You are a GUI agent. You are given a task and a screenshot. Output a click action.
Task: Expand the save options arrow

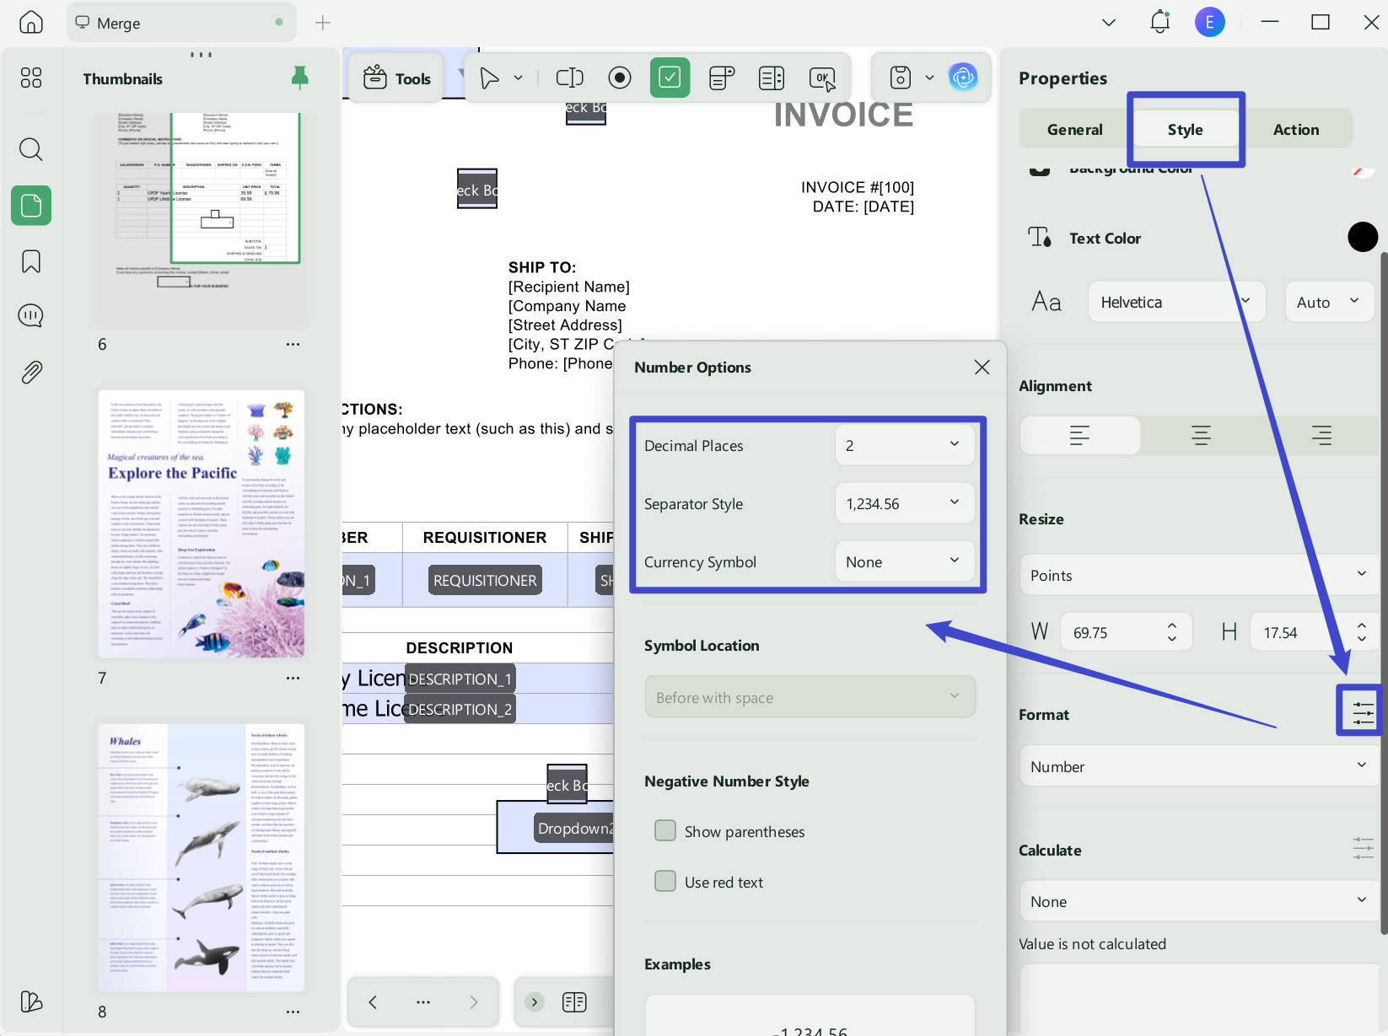point(929,78)
